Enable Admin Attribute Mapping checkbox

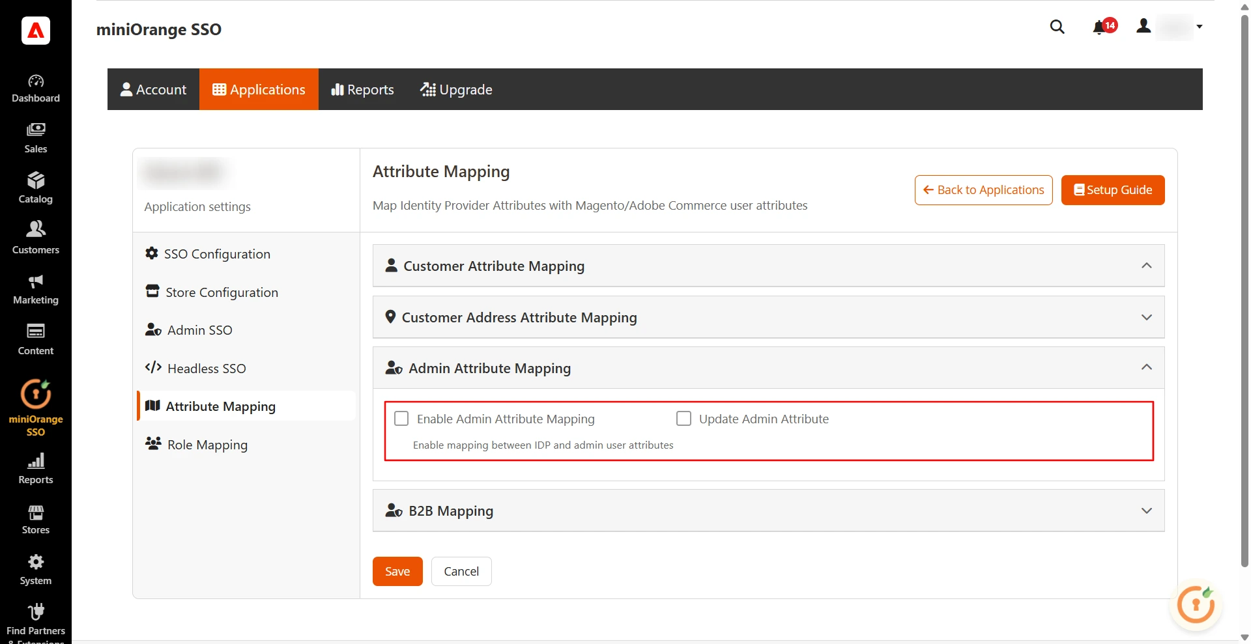(401, 418)
